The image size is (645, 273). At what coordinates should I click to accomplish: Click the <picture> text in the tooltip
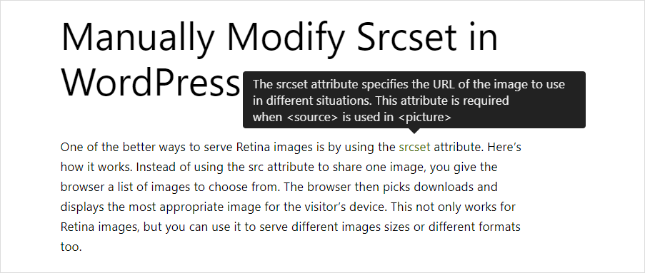point(424,118)
